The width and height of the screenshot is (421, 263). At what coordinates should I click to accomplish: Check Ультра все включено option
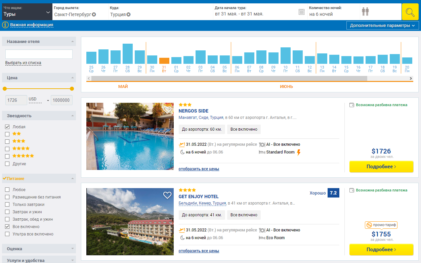[7, 234]
